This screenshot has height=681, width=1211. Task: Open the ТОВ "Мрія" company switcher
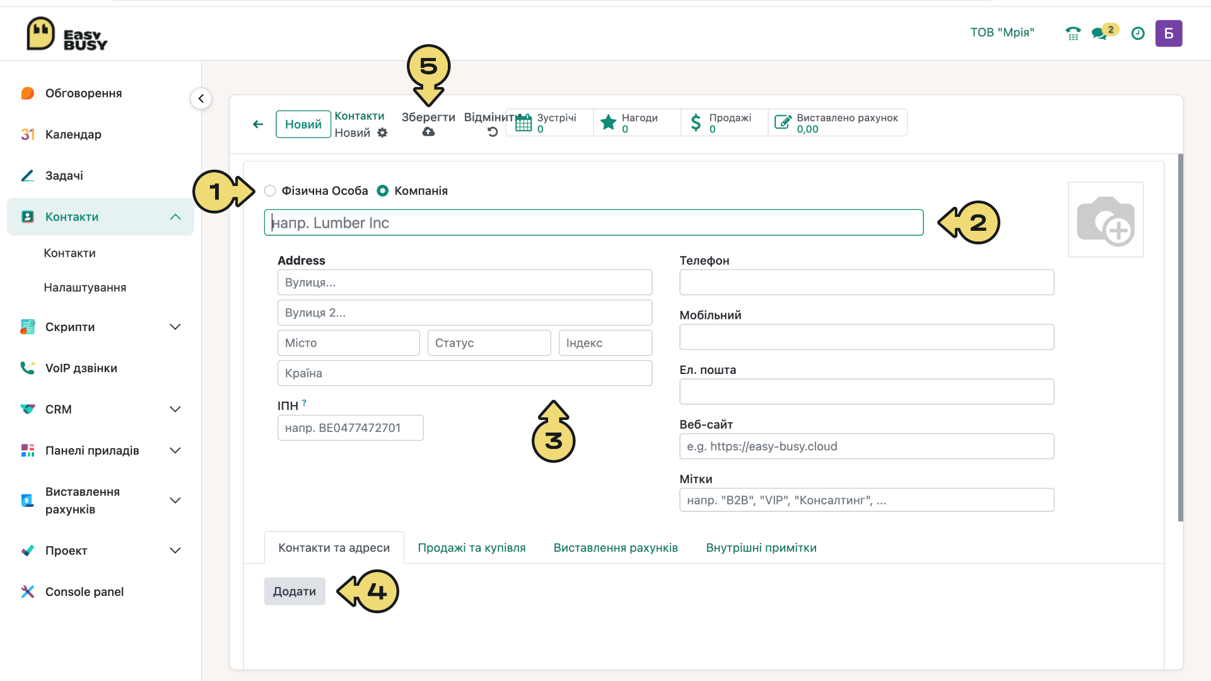1002,33
